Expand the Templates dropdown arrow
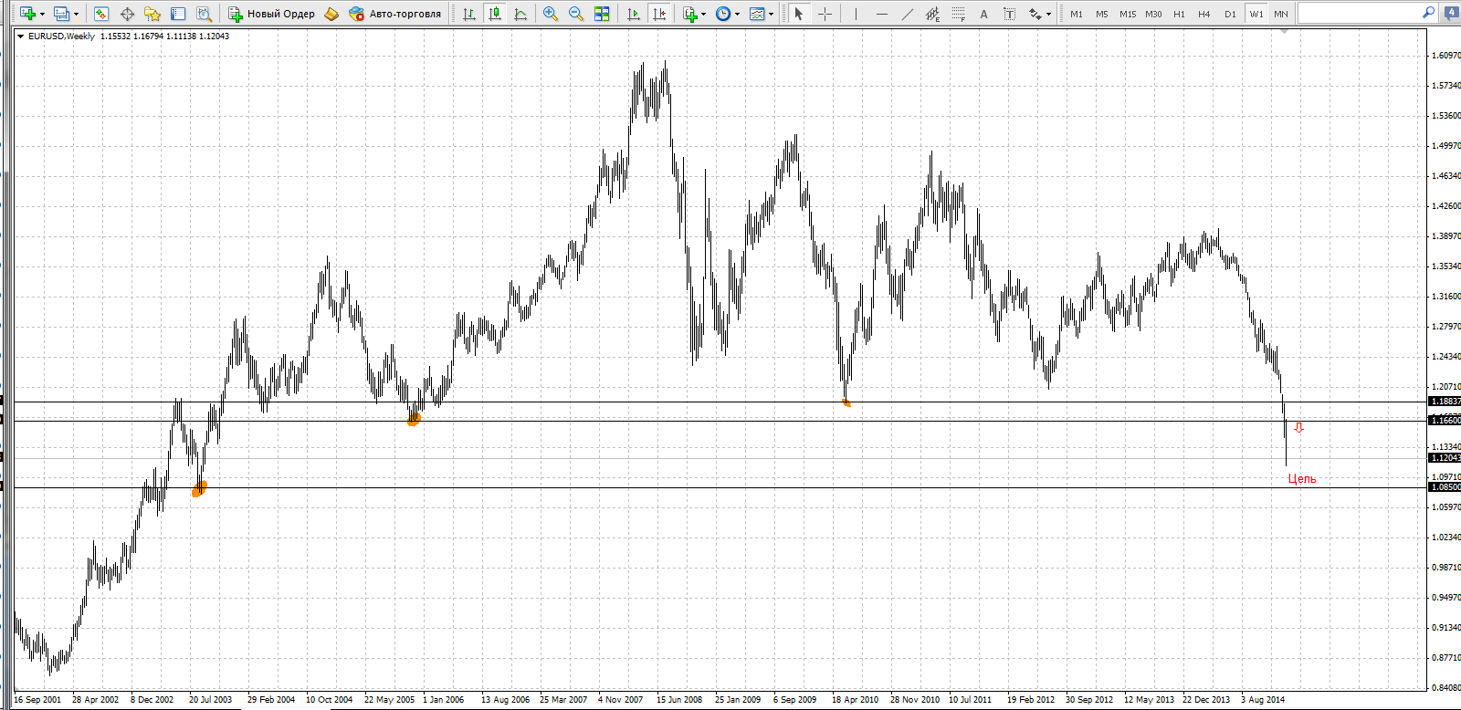 [x=772, y=14]
